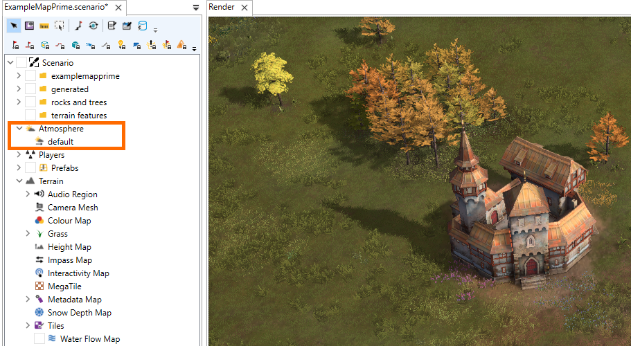Image resolution: width=631 pixels, height=346 pixels.
Task: Expand the examplemapprime folder
Action: click(19, 75)
